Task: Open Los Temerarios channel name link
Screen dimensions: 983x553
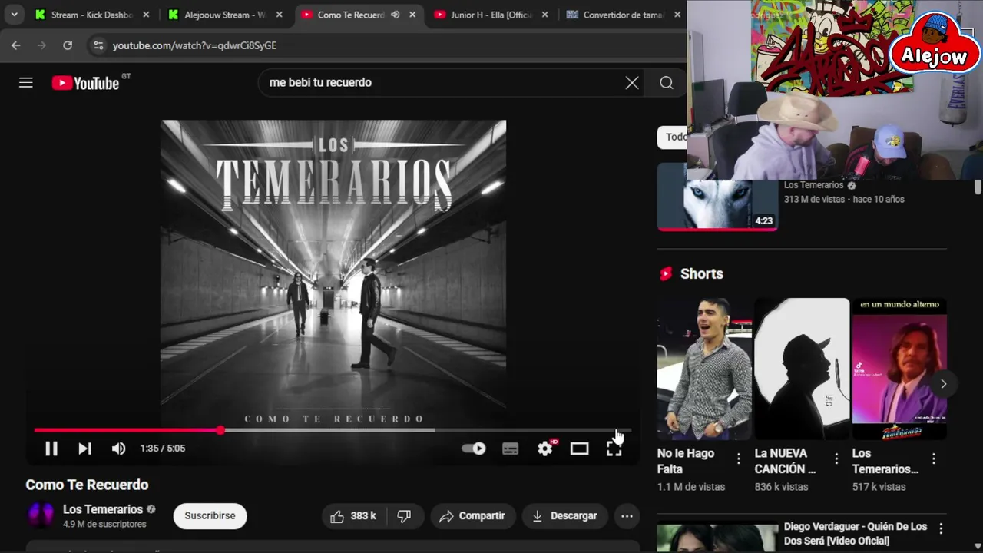Action: (x=103, y=509)
